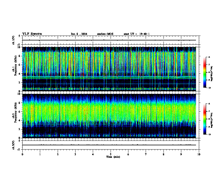The height and width of the screenshot is (173, 224).
Task: Click the "6" minute time axis label
Action: 128,154
